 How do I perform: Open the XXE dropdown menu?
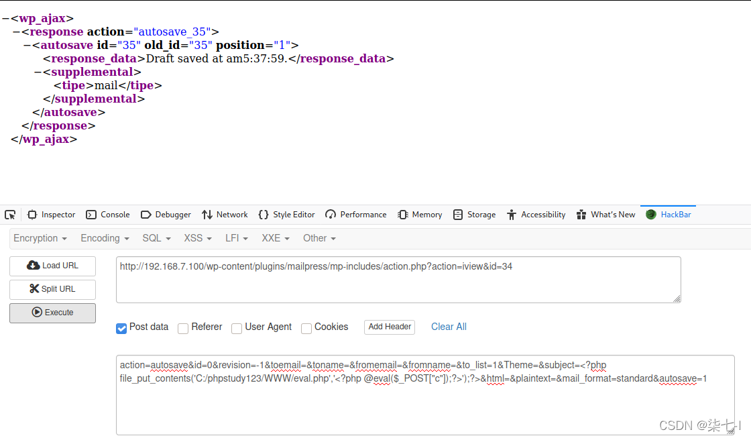tap(276, 238)
